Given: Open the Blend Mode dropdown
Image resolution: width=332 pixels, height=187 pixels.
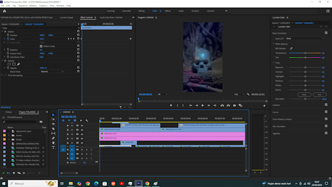Looking at the screenshot, I should tap(52, 72).
